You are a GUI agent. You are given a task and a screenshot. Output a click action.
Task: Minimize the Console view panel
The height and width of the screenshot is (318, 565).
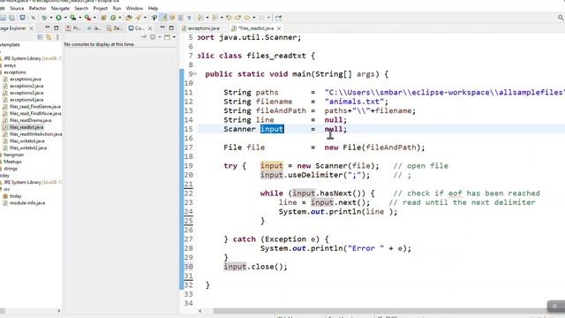[x=162, y=27]
